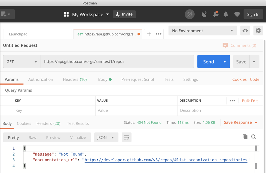The image size is (266, 173).
Task: Click the sync status offline icon
Action: click(189, 14)
